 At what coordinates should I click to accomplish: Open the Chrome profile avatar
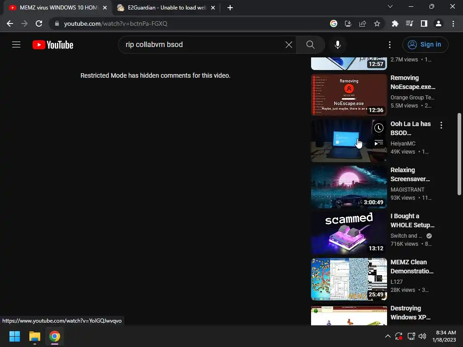pos(439,23)
